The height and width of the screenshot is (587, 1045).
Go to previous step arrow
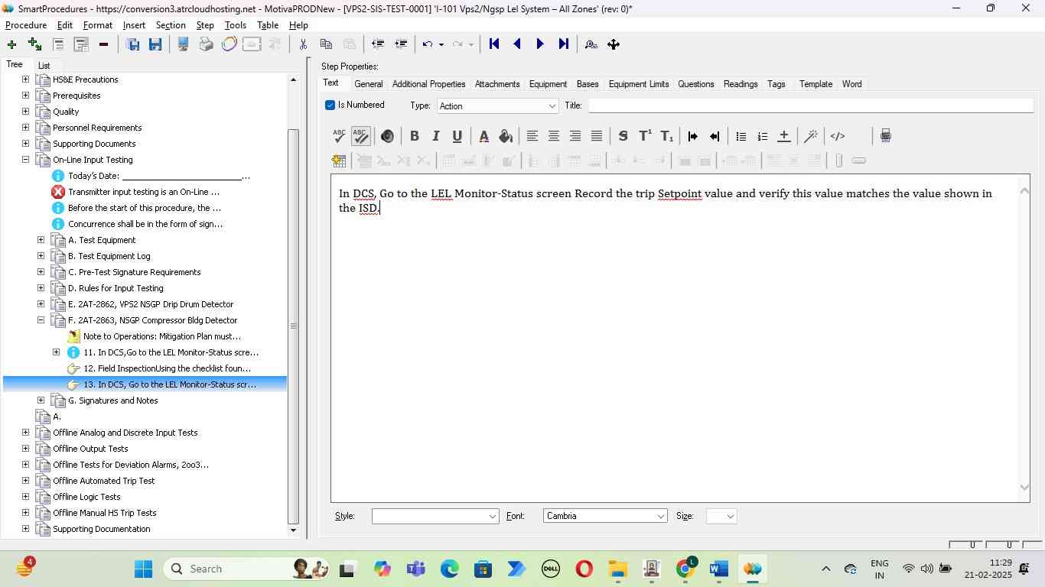pyautogui.click(x=517, y=44)
